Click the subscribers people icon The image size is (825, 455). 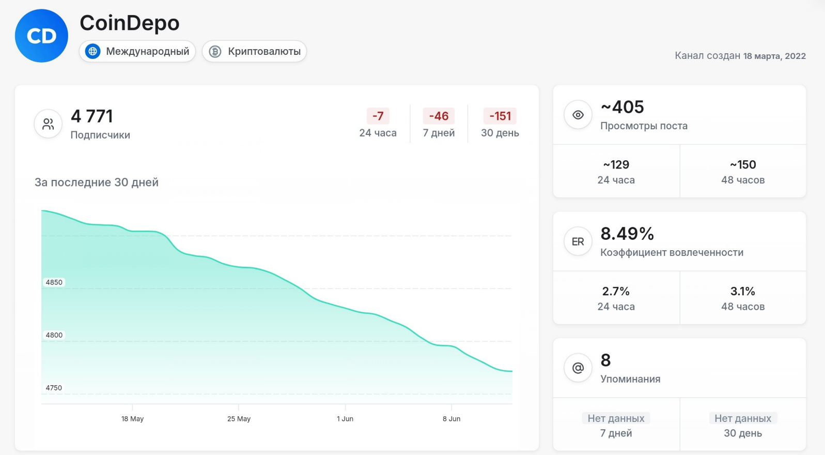tap(48, 124)
